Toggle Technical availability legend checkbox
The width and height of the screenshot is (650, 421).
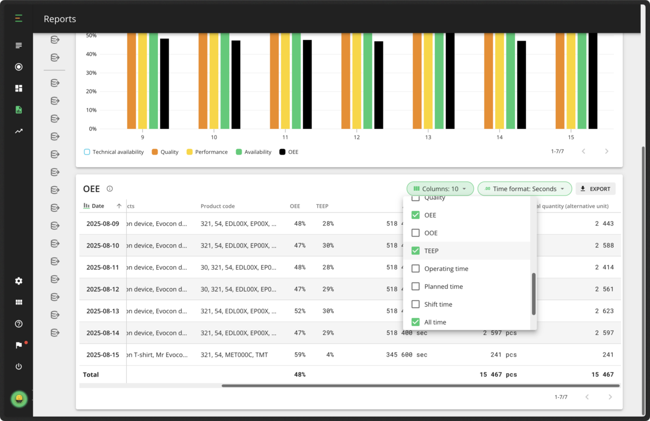click(x=87, y=152)
